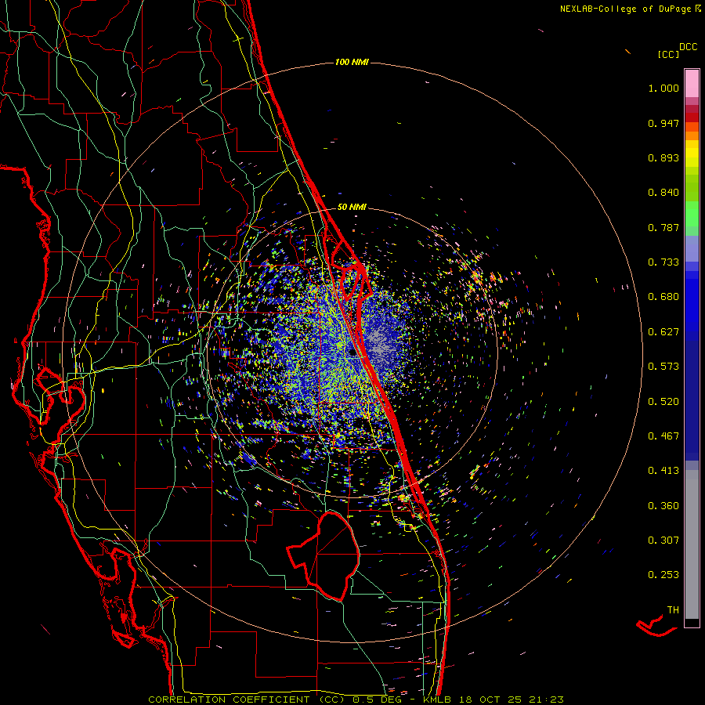The image size is (705, 705).
Task: Click the gray lower segment of color bar
Action: click(692, 544)
